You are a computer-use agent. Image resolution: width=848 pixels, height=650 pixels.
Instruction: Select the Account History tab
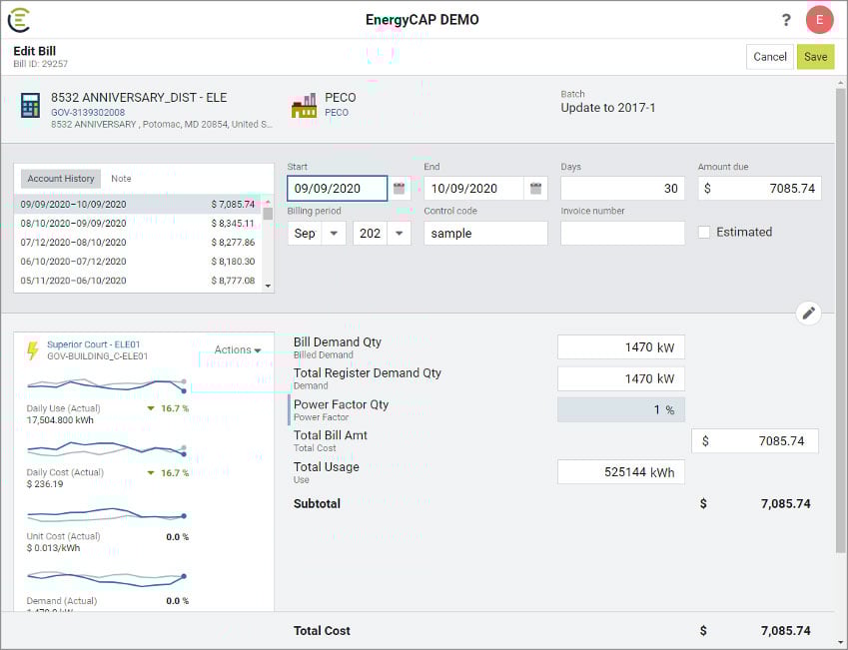(x=61, y=179)
